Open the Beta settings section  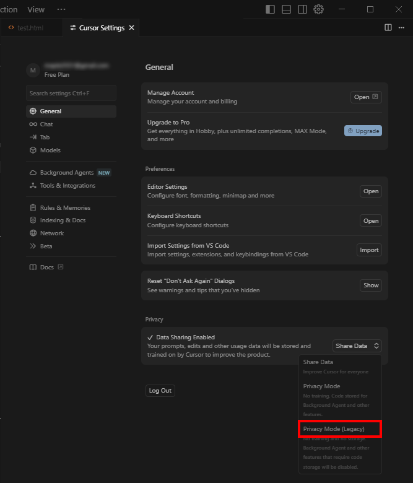pos(71,246)
